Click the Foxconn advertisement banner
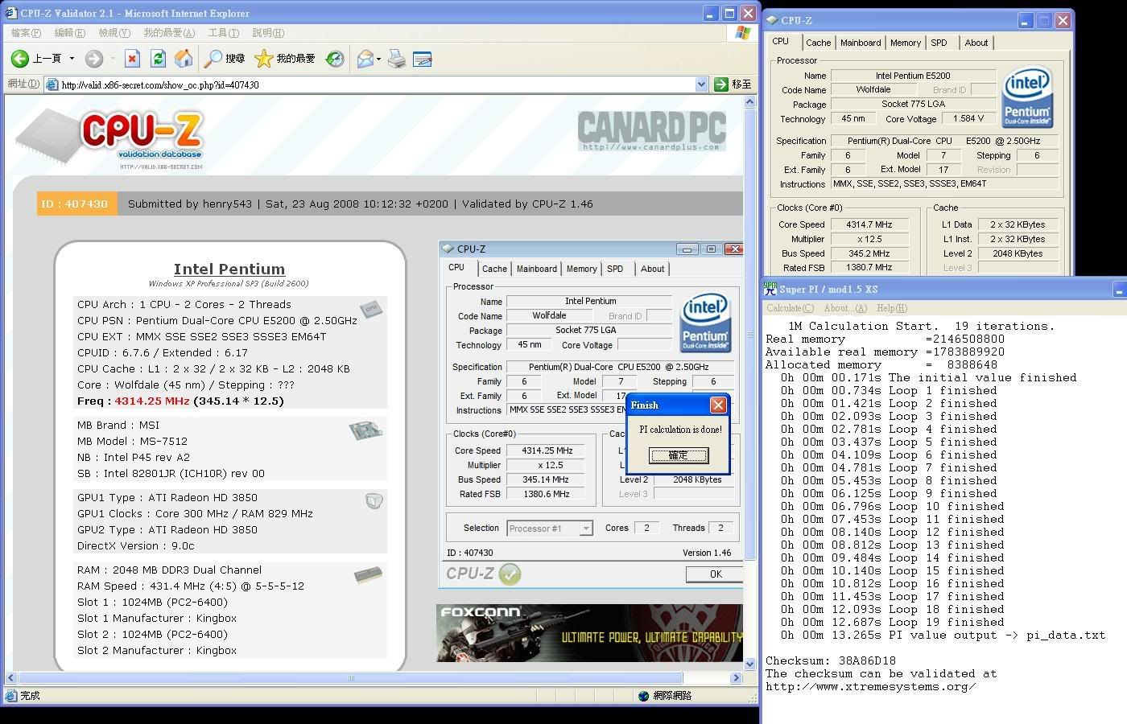 click(589, 633)
